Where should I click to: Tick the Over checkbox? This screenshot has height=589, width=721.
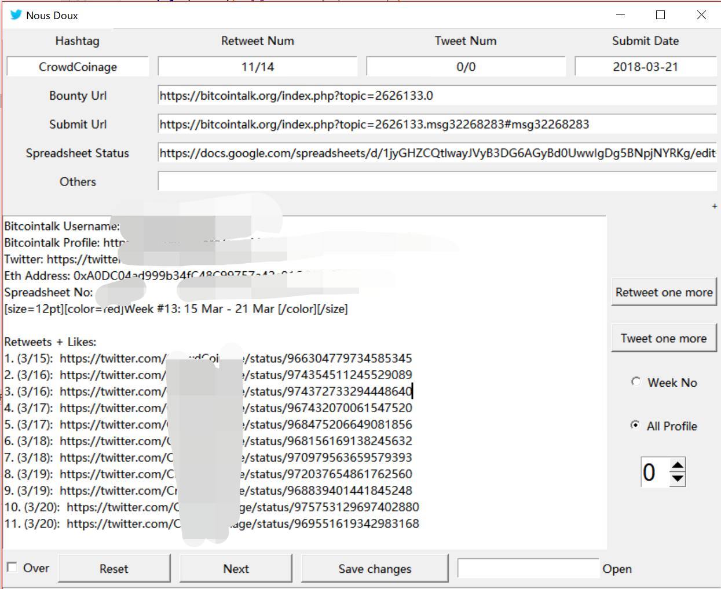point(12,567)
